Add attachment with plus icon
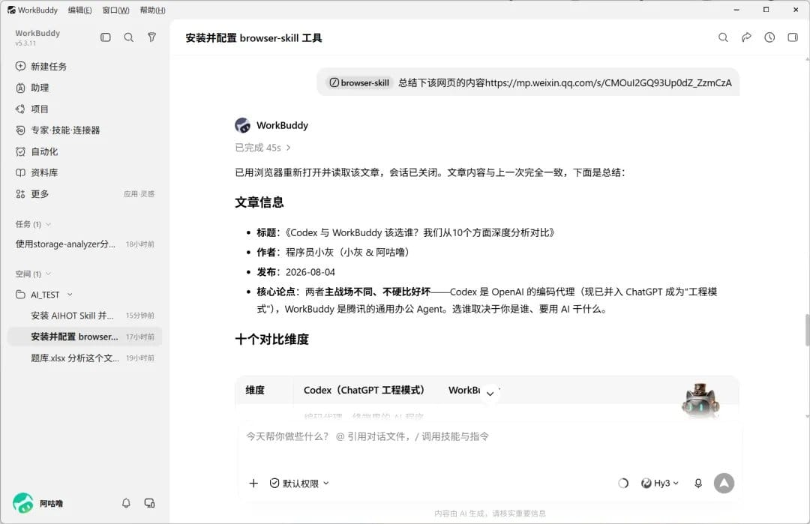This screenshot has height=524, width=810. click(253, 484)
